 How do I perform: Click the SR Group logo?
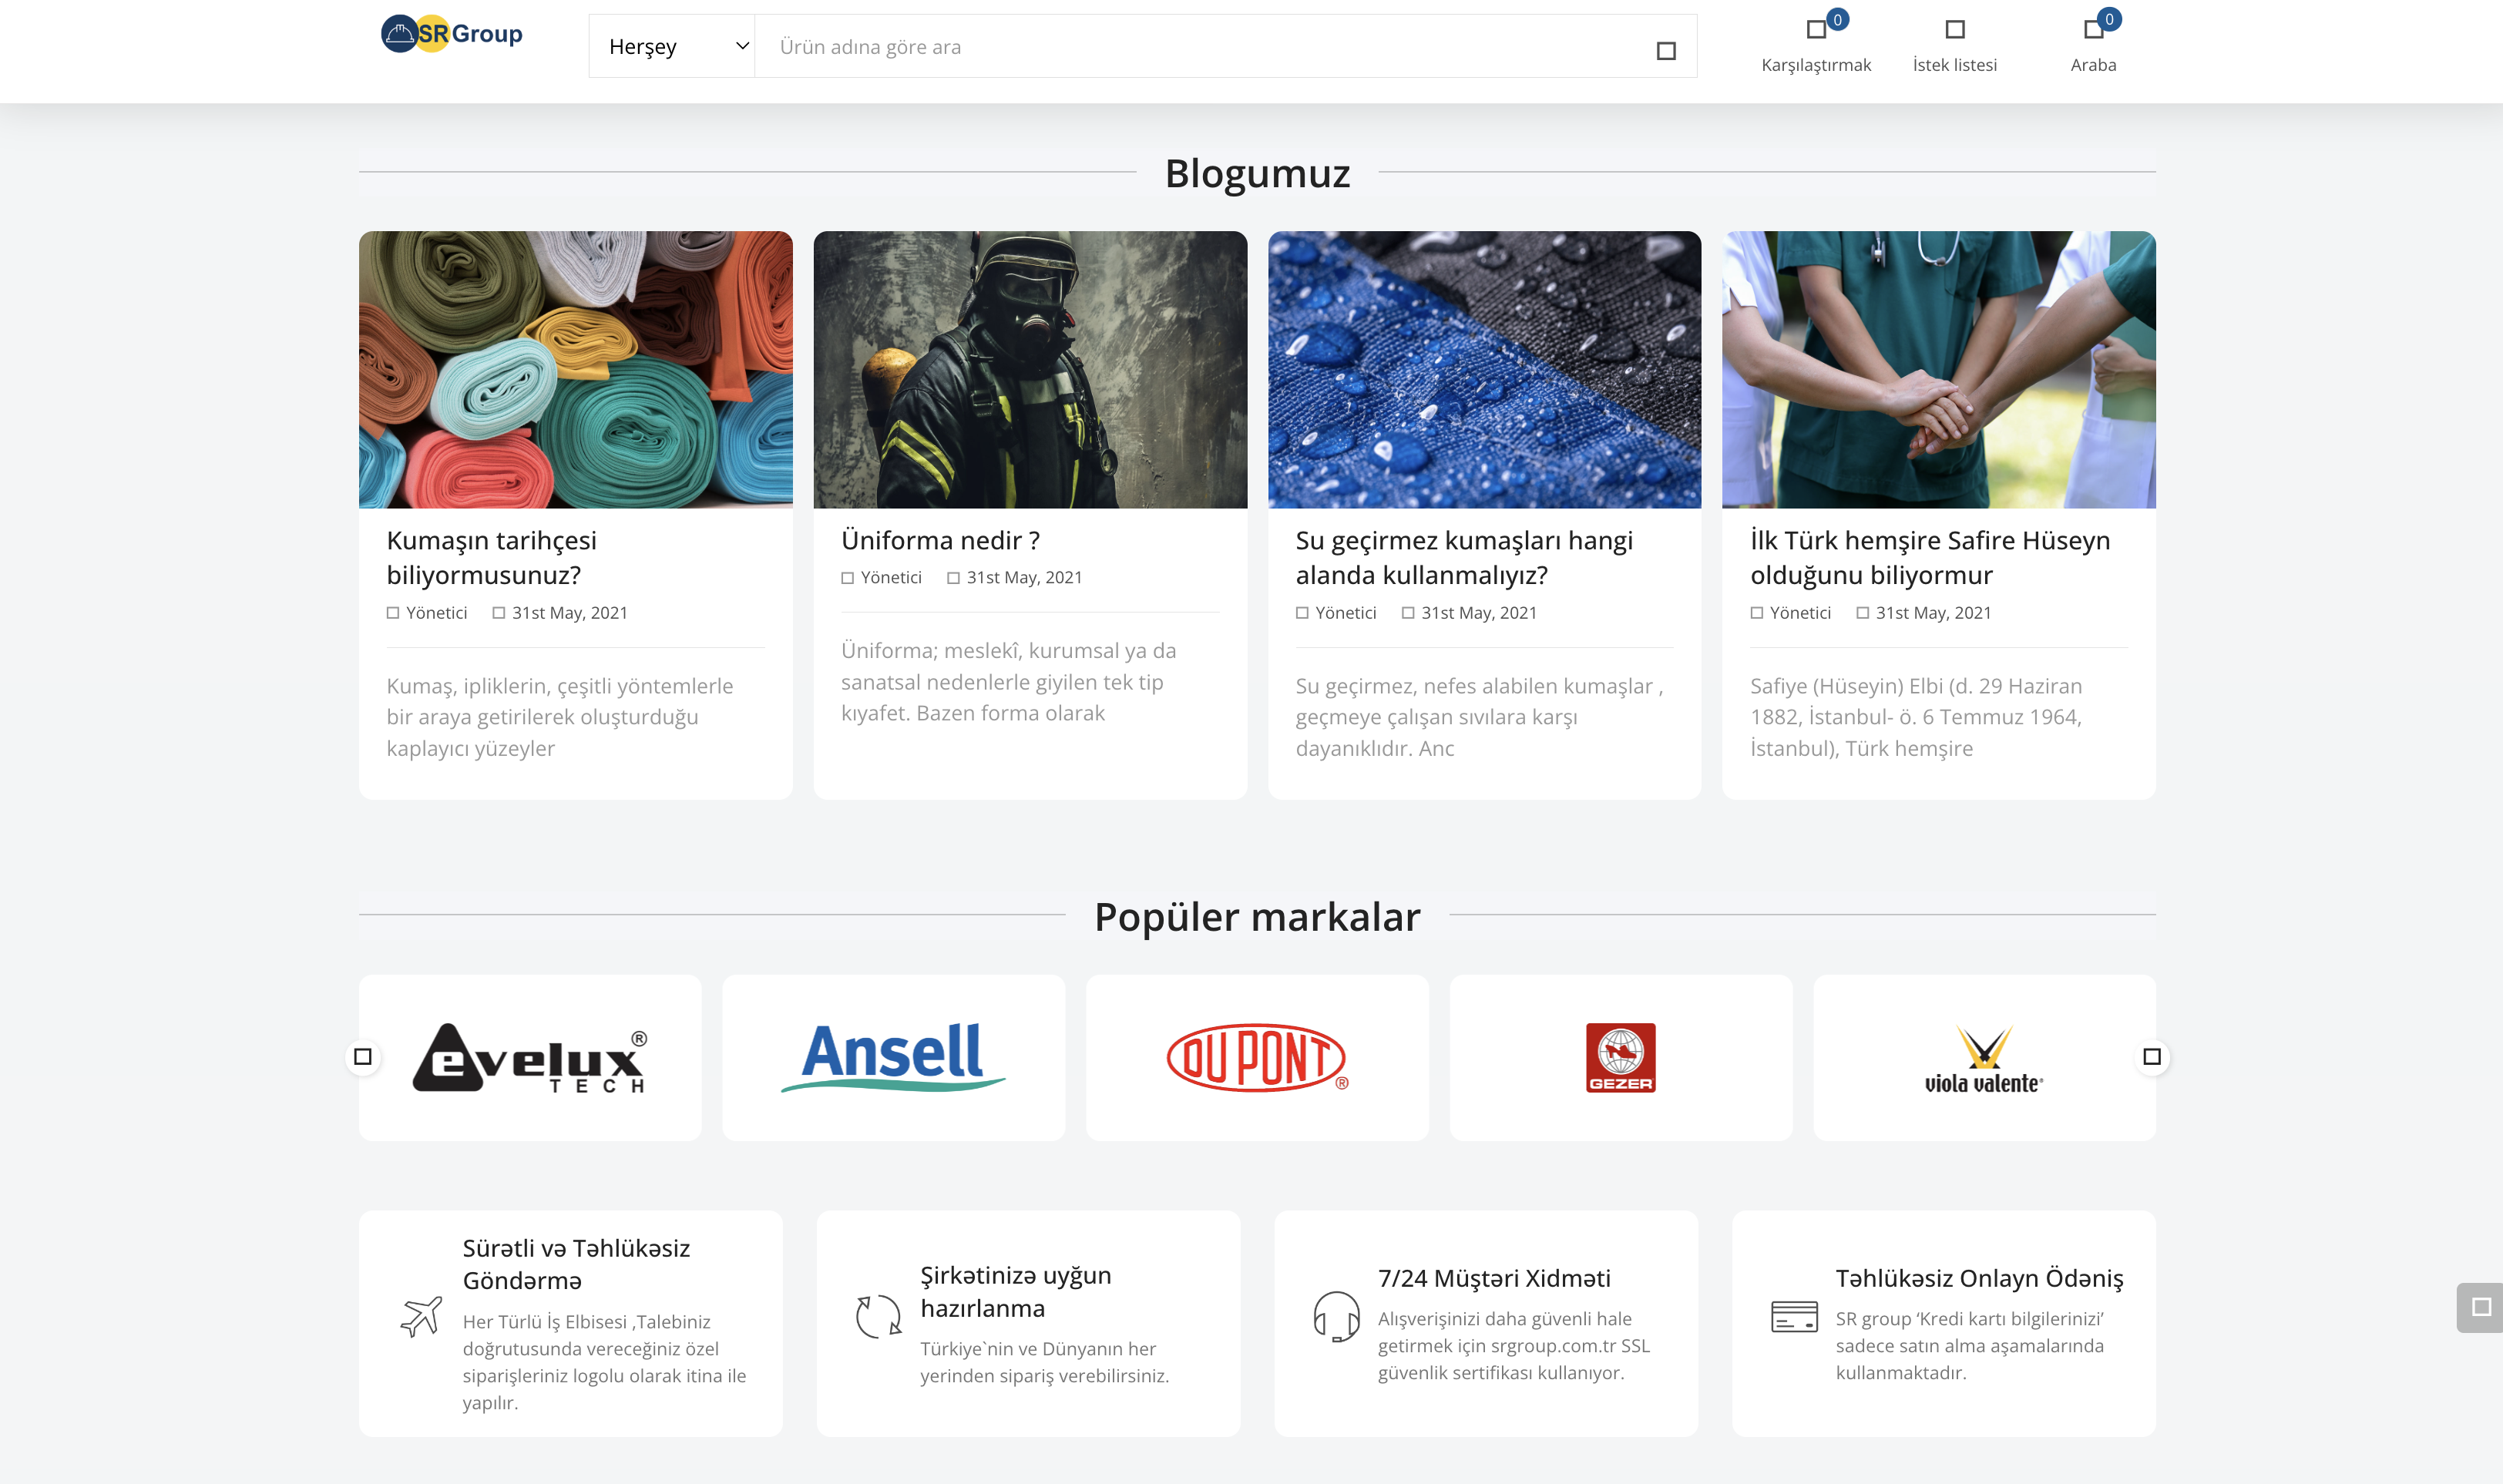pyautogui.click(x=452, y=34)
